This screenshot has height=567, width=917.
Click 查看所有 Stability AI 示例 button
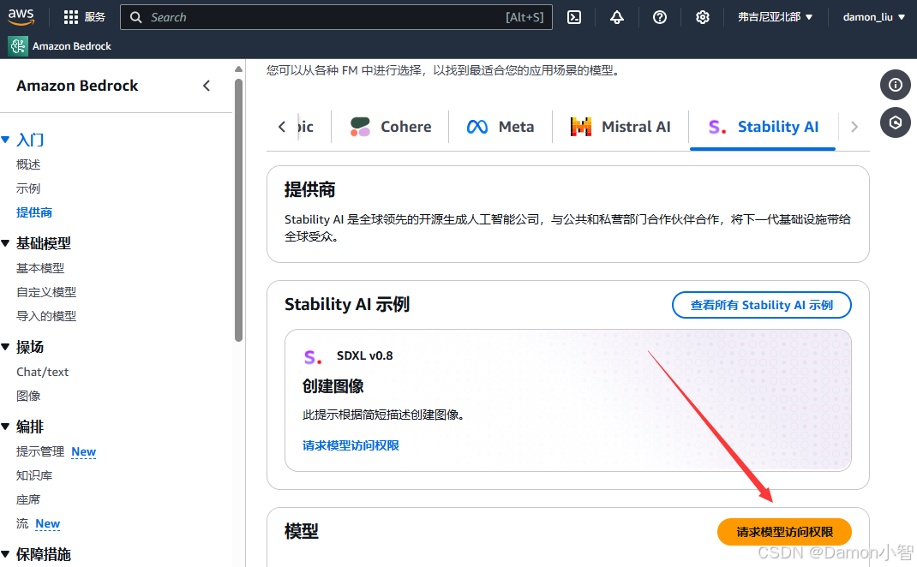[761, 305]
